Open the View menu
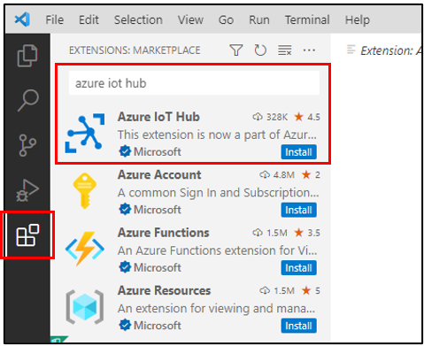This screenshot has width=424, height=346. coord(190,20)
